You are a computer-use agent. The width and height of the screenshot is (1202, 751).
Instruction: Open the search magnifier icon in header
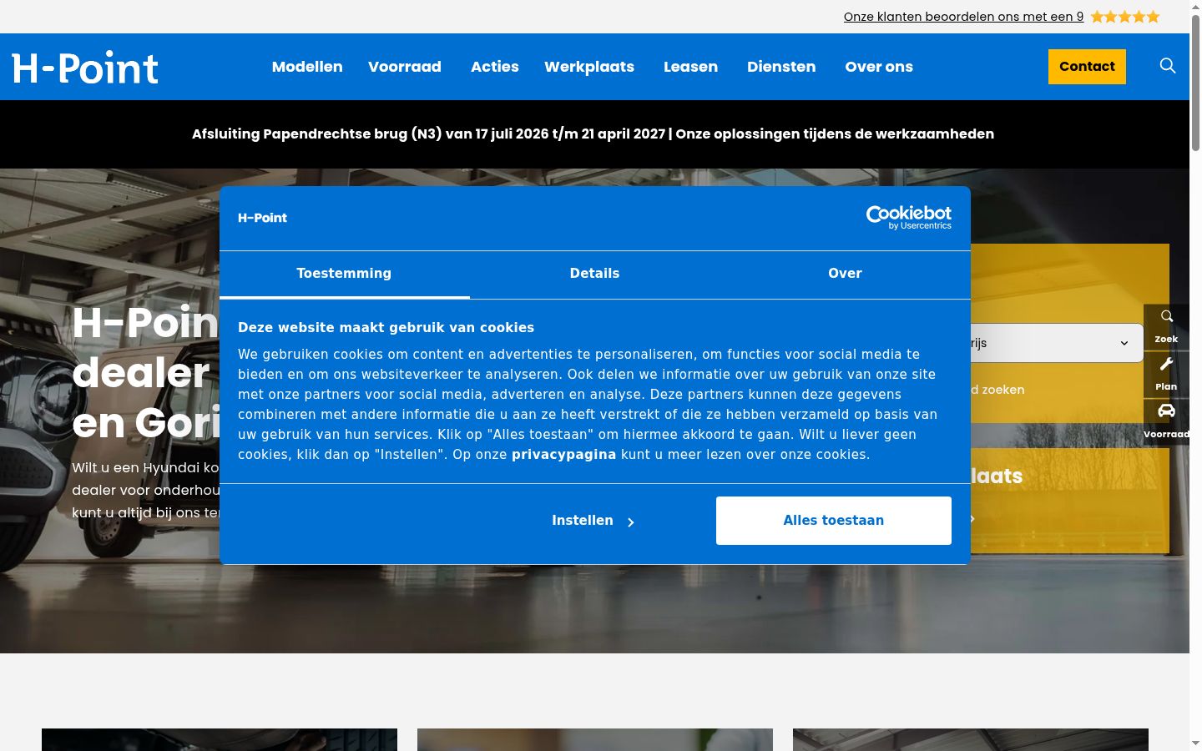(1168, 66)
